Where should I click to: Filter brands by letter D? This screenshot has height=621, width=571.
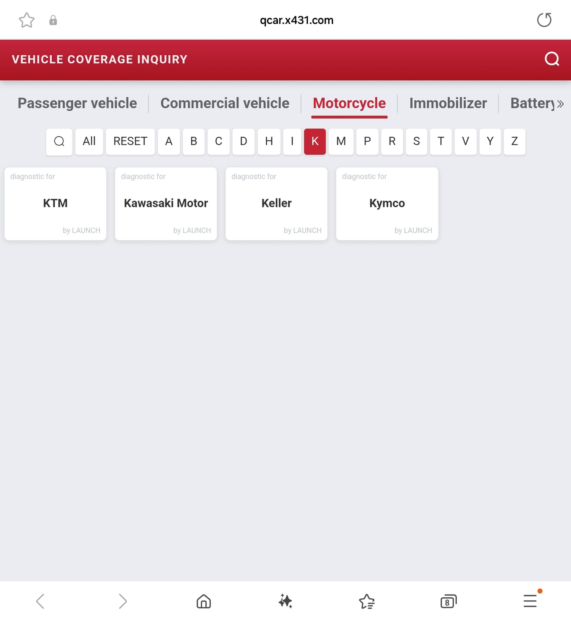(x=243, y=141)
